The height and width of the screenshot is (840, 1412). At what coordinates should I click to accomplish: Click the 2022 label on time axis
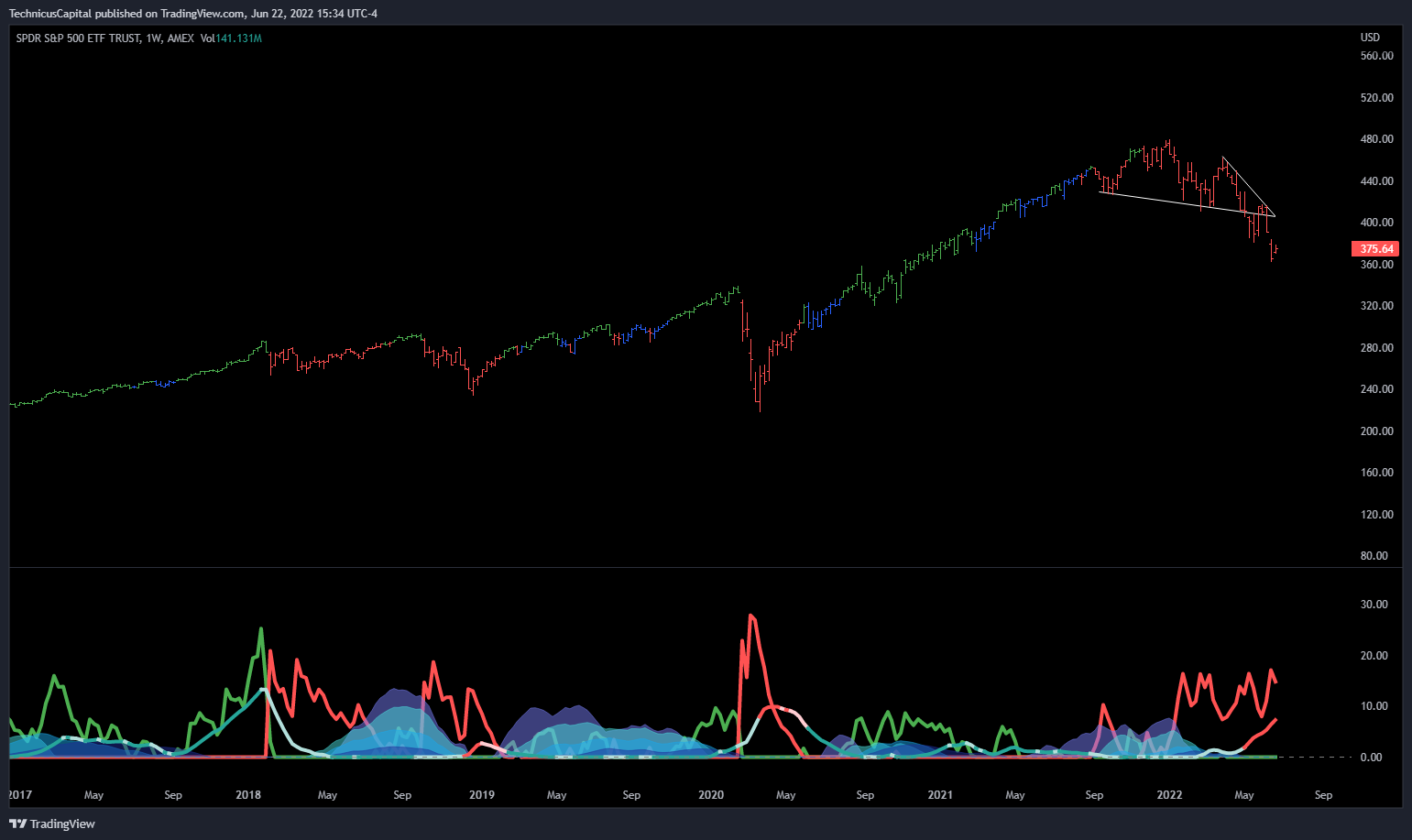(1170, 795)
